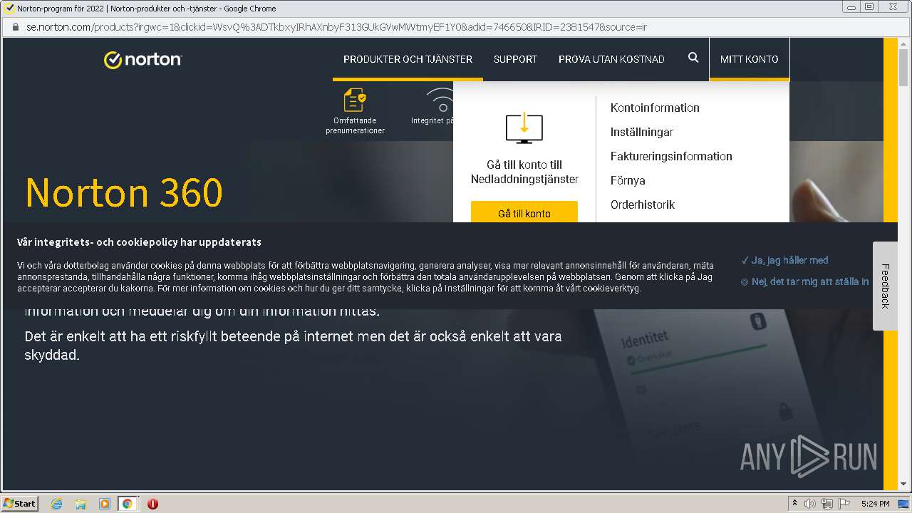Click the Gå till konto button
The image size is (912, 513).
click(524, 212)
